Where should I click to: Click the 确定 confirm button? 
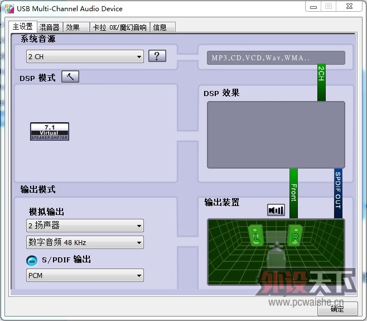[x=337, y=309]
